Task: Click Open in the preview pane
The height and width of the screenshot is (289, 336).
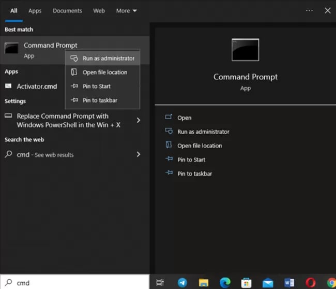Action: point(185,118)
